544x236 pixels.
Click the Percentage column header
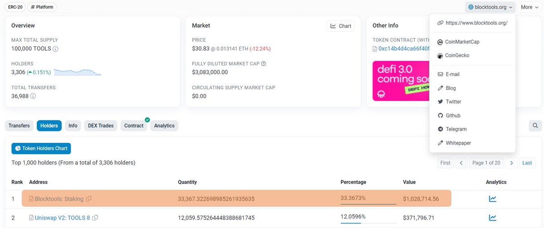(x=353, y=182)
